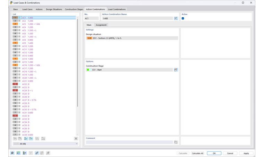Toggle the small checkbox square on the AC5 row
Screen dimensions: 264x157
[19, 30]
